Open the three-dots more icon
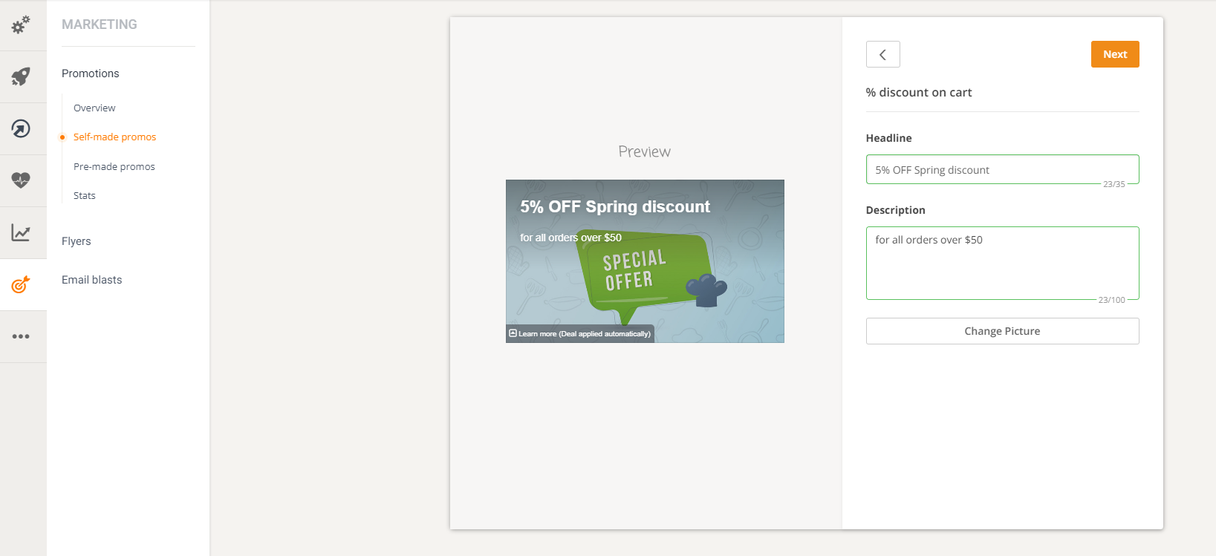This screenshot has height=556, width=1216. point(21,336)
